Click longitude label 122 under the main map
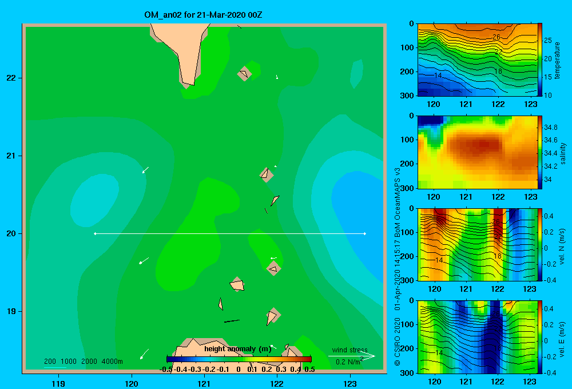 pyautogui.click(x=277, y=383)
